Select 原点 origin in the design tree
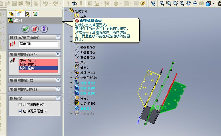This screenshot has width=221, height=136. tap(83, 62)
